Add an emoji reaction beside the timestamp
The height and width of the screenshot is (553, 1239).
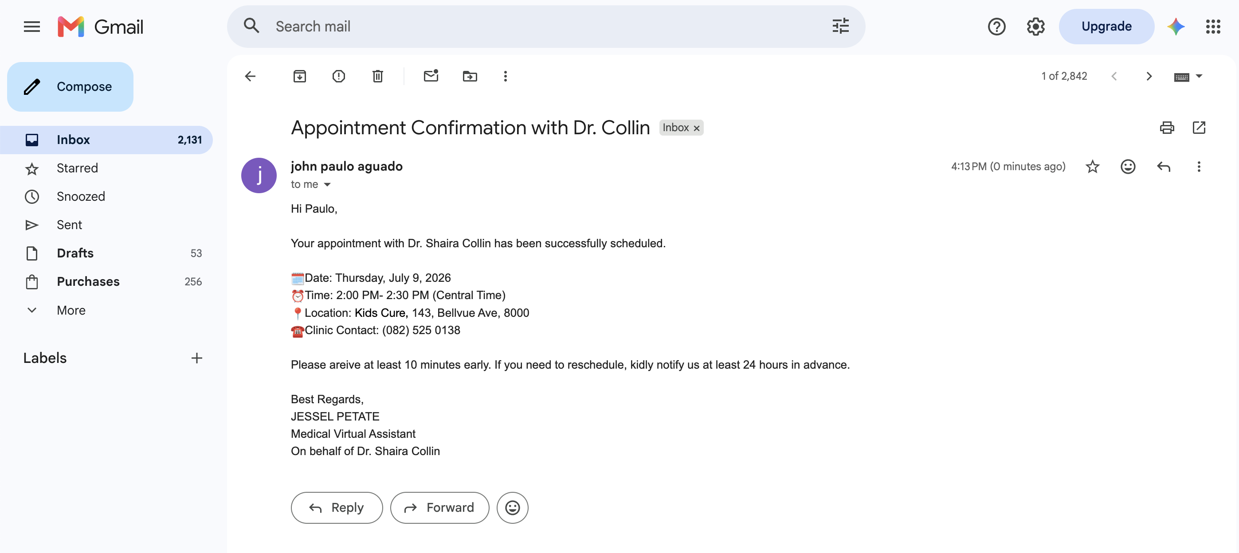[x=1128, y=166]
